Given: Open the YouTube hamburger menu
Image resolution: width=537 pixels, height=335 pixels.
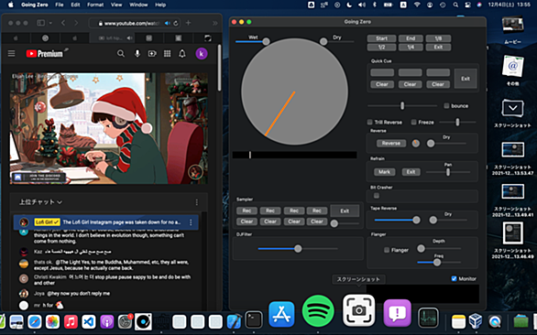Looking at the screenshot, I should pos(11,54).
